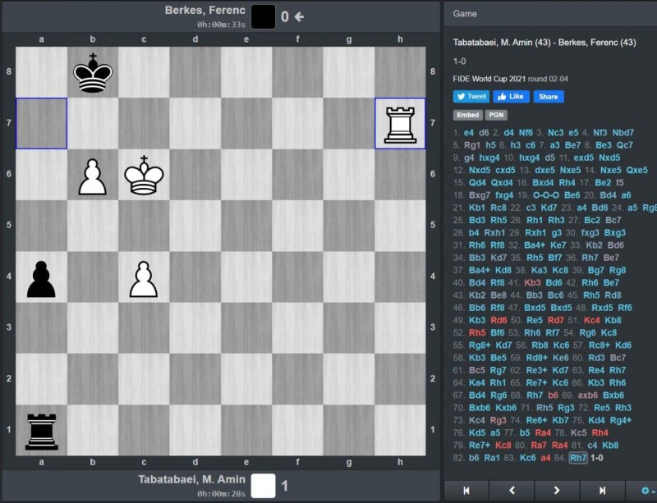The height and width of the screenshot is (503, 657).
Task: Advance to the next move
Action: [x=557, y=491]
